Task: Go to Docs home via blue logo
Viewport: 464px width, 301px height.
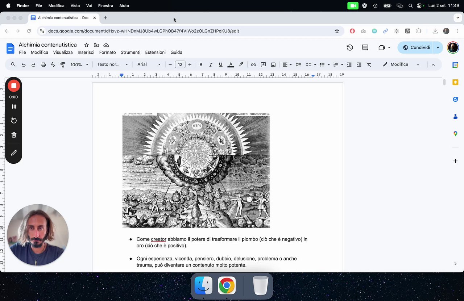Action: [x=11, y=48]
